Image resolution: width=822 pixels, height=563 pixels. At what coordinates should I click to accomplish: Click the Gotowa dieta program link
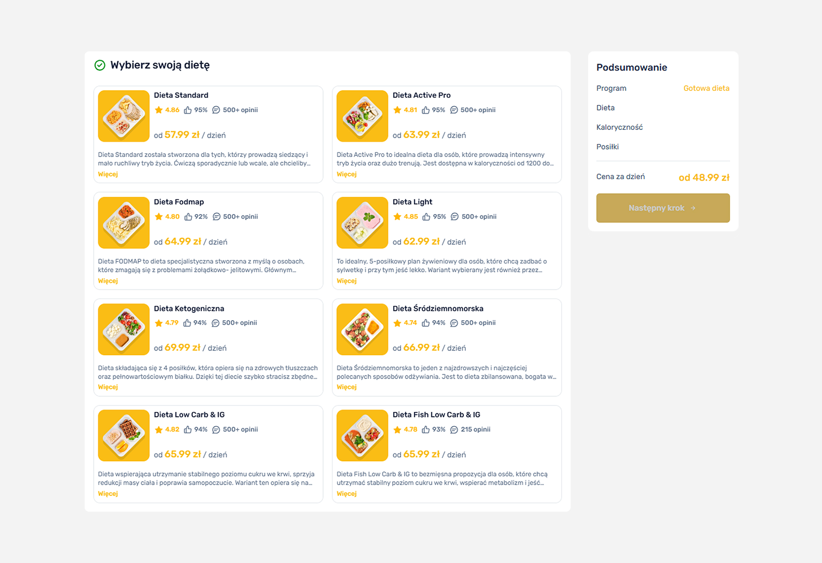coord(706,88)
